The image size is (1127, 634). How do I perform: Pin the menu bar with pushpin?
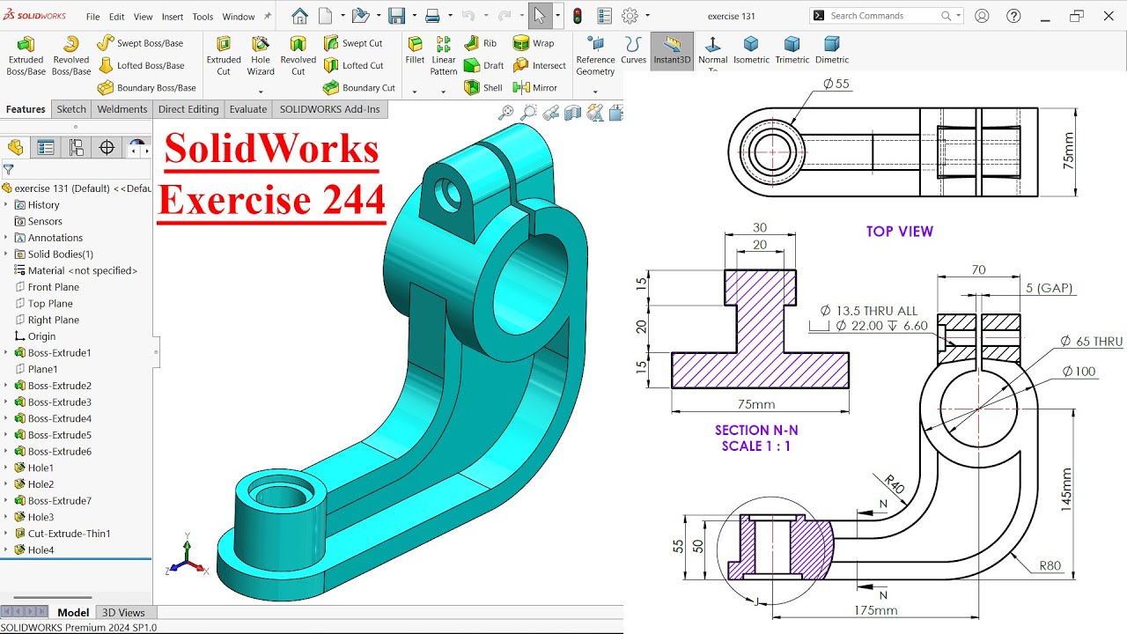[268, 16]
